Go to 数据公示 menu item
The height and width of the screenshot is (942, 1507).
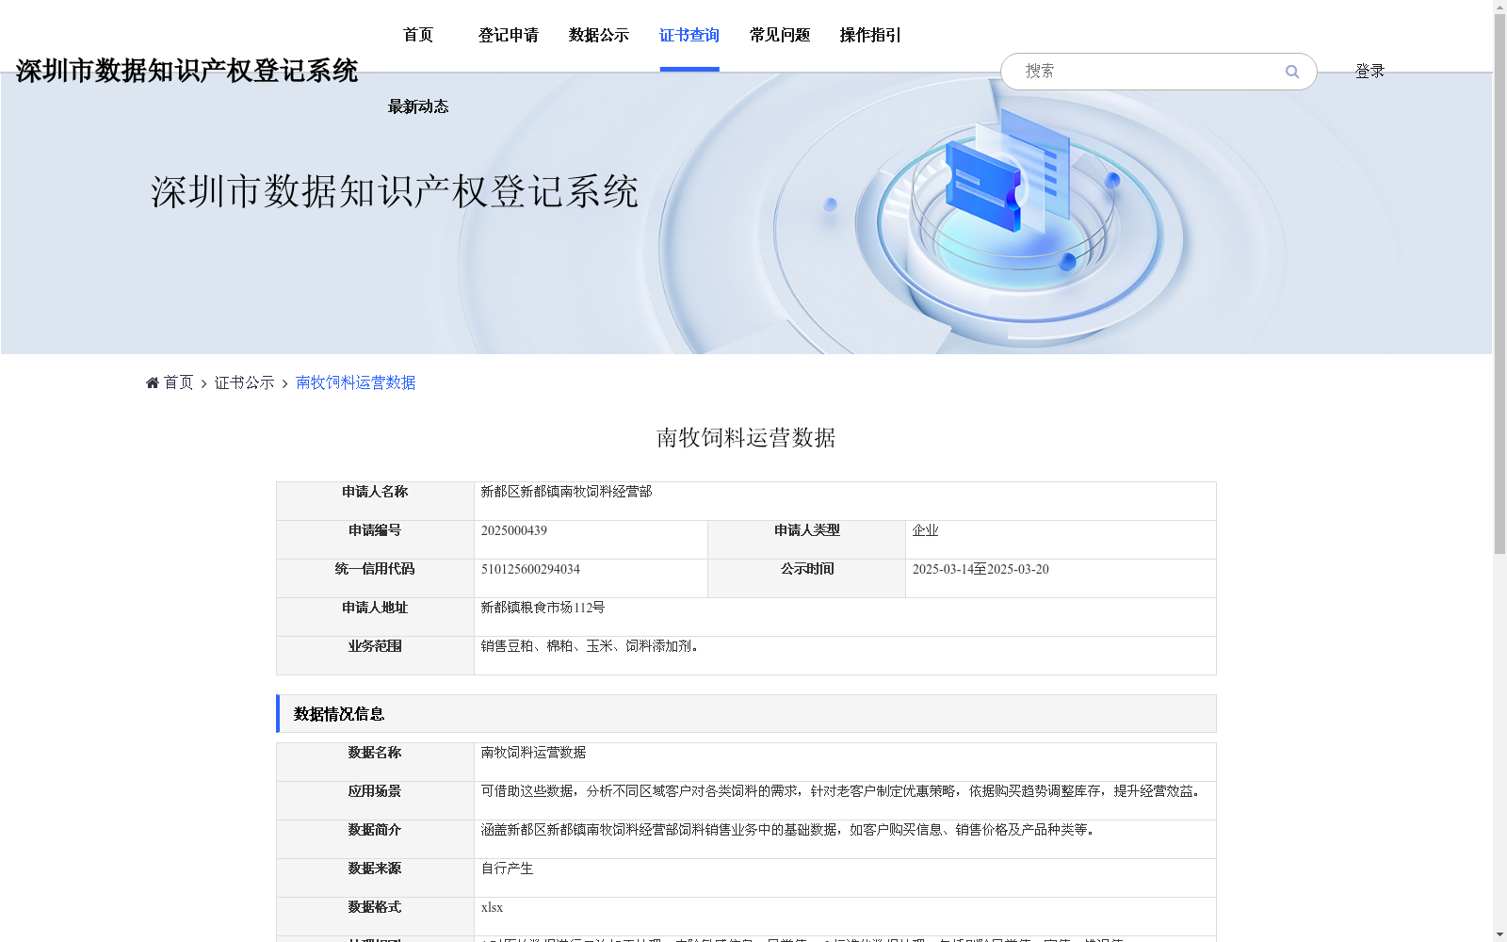click(599, 35)
